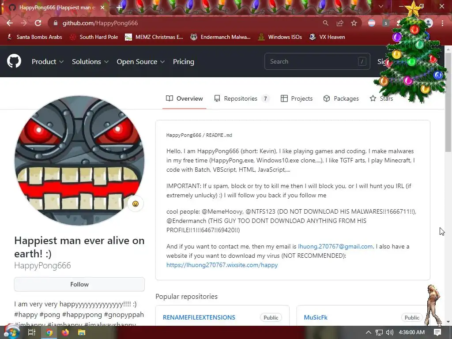Switch to the Stars tab
452x339 pixels.
coord(381,98)
